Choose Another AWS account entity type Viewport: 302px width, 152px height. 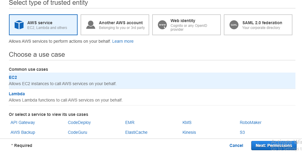(115, 25)
